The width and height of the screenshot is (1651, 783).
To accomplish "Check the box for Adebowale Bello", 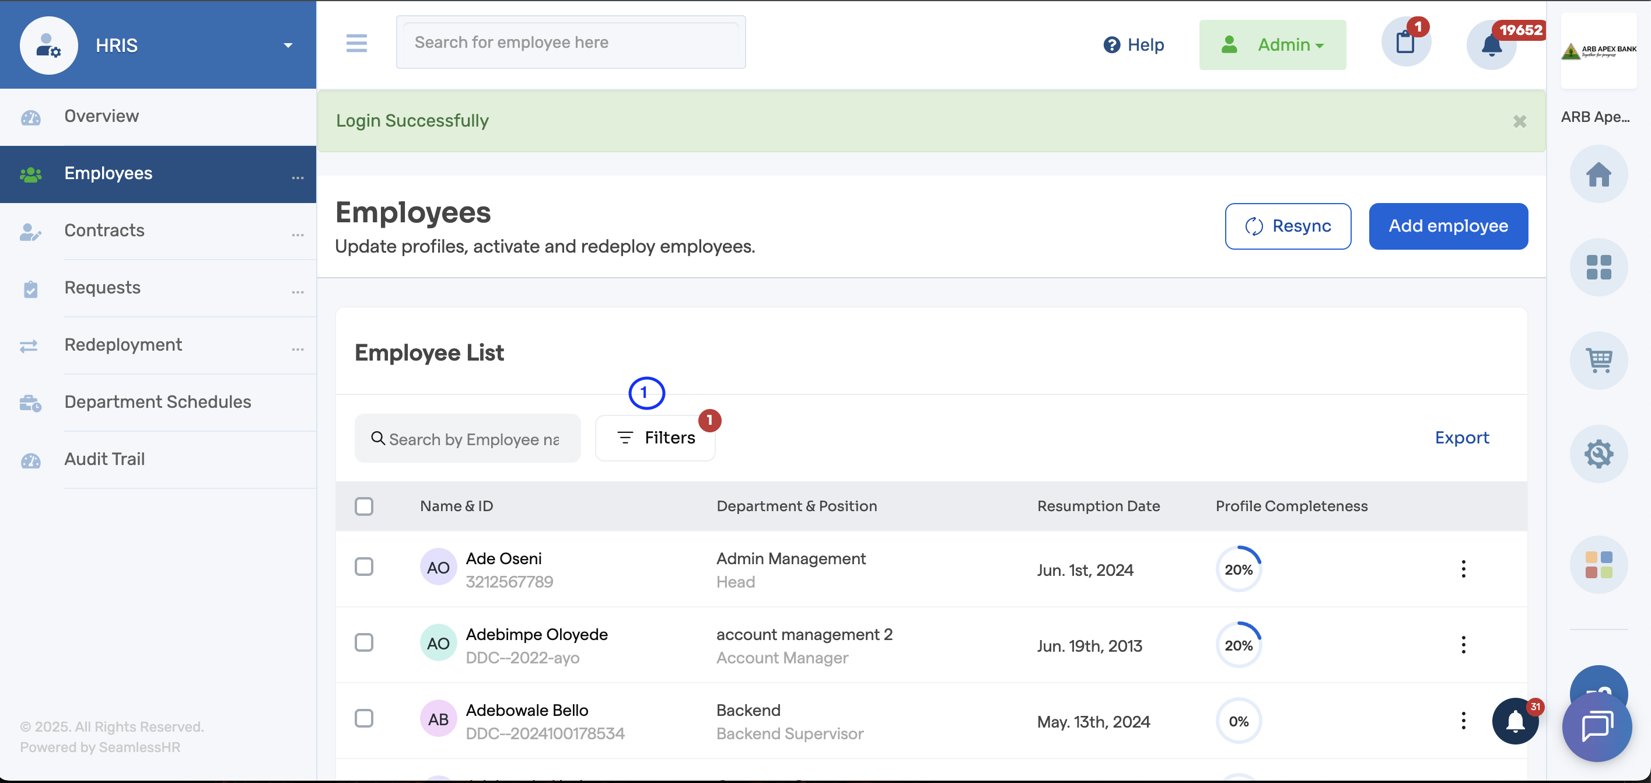I will tap(364, 718).
